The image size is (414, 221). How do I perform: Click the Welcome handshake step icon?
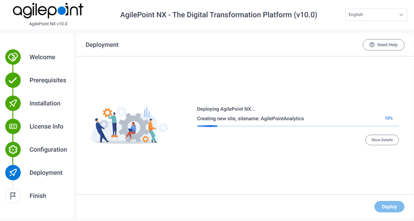[x=13, y=57]
